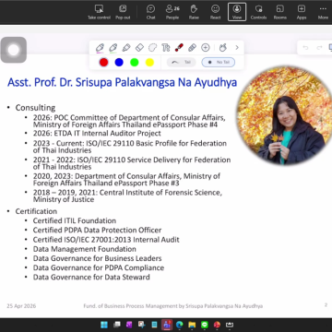Open the Windows Start menu
This screenshot has height=332, width=332.
click(x=104, y=325)
